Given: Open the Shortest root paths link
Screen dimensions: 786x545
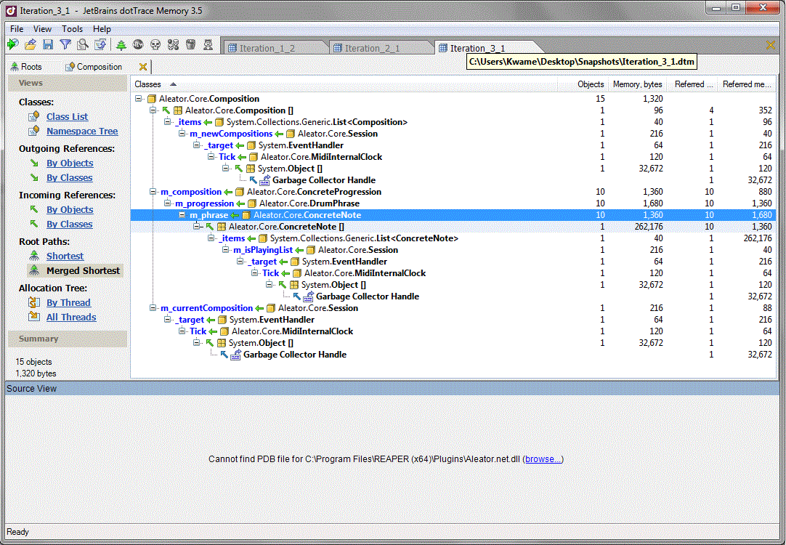Looking at the screenshot, I should (x=65, y=257).
